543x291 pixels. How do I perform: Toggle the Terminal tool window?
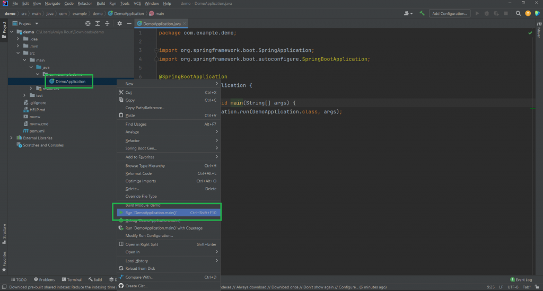pyautogui.click(x=71, y=279)
